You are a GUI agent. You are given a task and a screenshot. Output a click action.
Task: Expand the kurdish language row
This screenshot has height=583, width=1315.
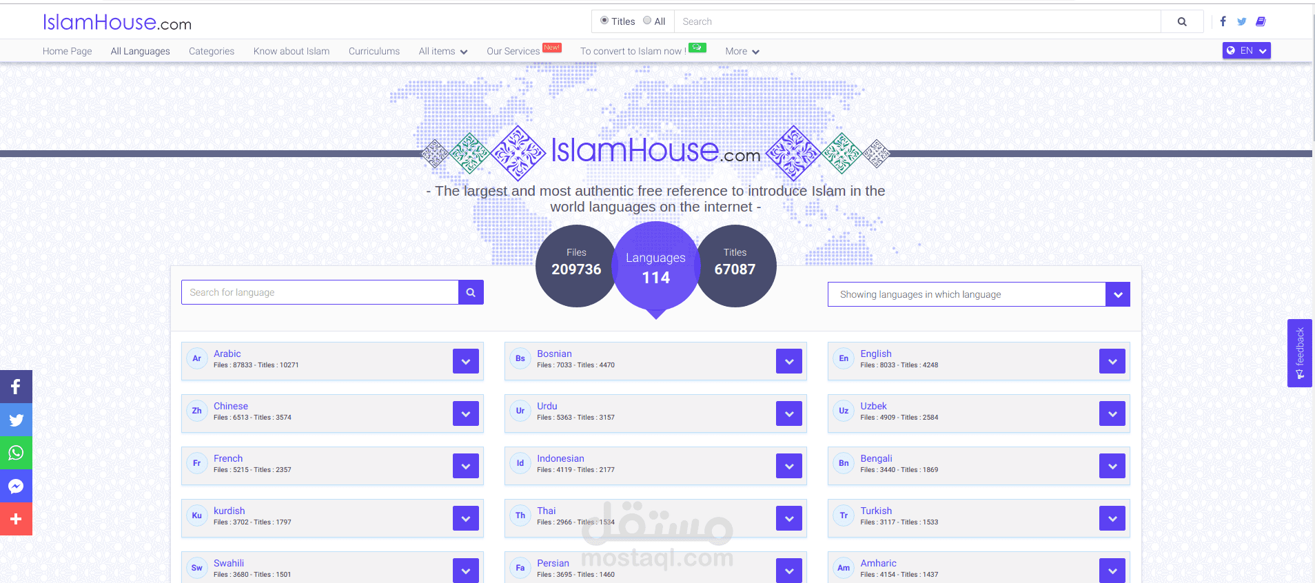(x=466, y=518)
